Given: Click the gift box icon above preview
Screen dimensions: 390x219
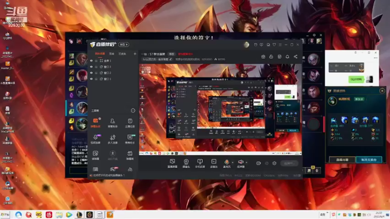Looking at the screenshot, I should 263,56.
